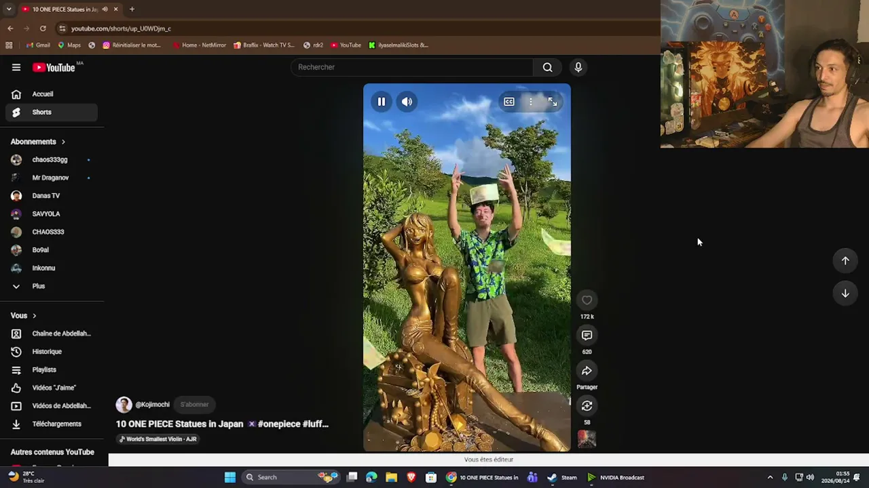
Task: Open the Inkonnu subscription channel
Action: click(52, 268)
